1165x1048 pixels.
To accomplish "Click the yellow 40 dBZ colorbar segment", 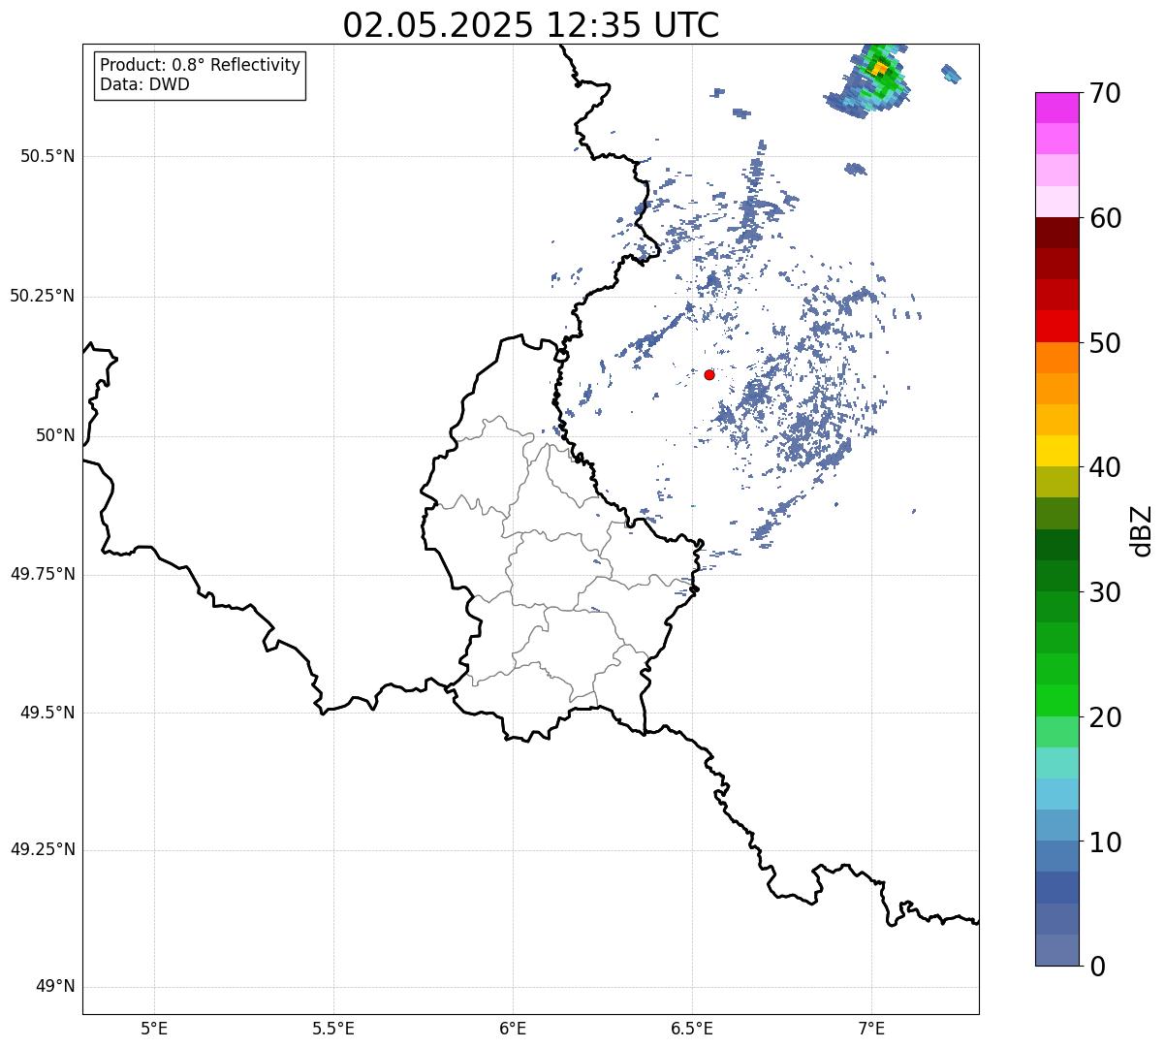I will [x=1057, y=451].
